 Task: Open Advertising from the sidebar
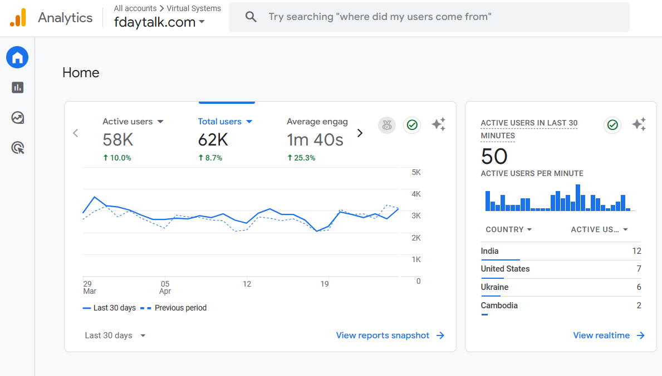(17, 148)
